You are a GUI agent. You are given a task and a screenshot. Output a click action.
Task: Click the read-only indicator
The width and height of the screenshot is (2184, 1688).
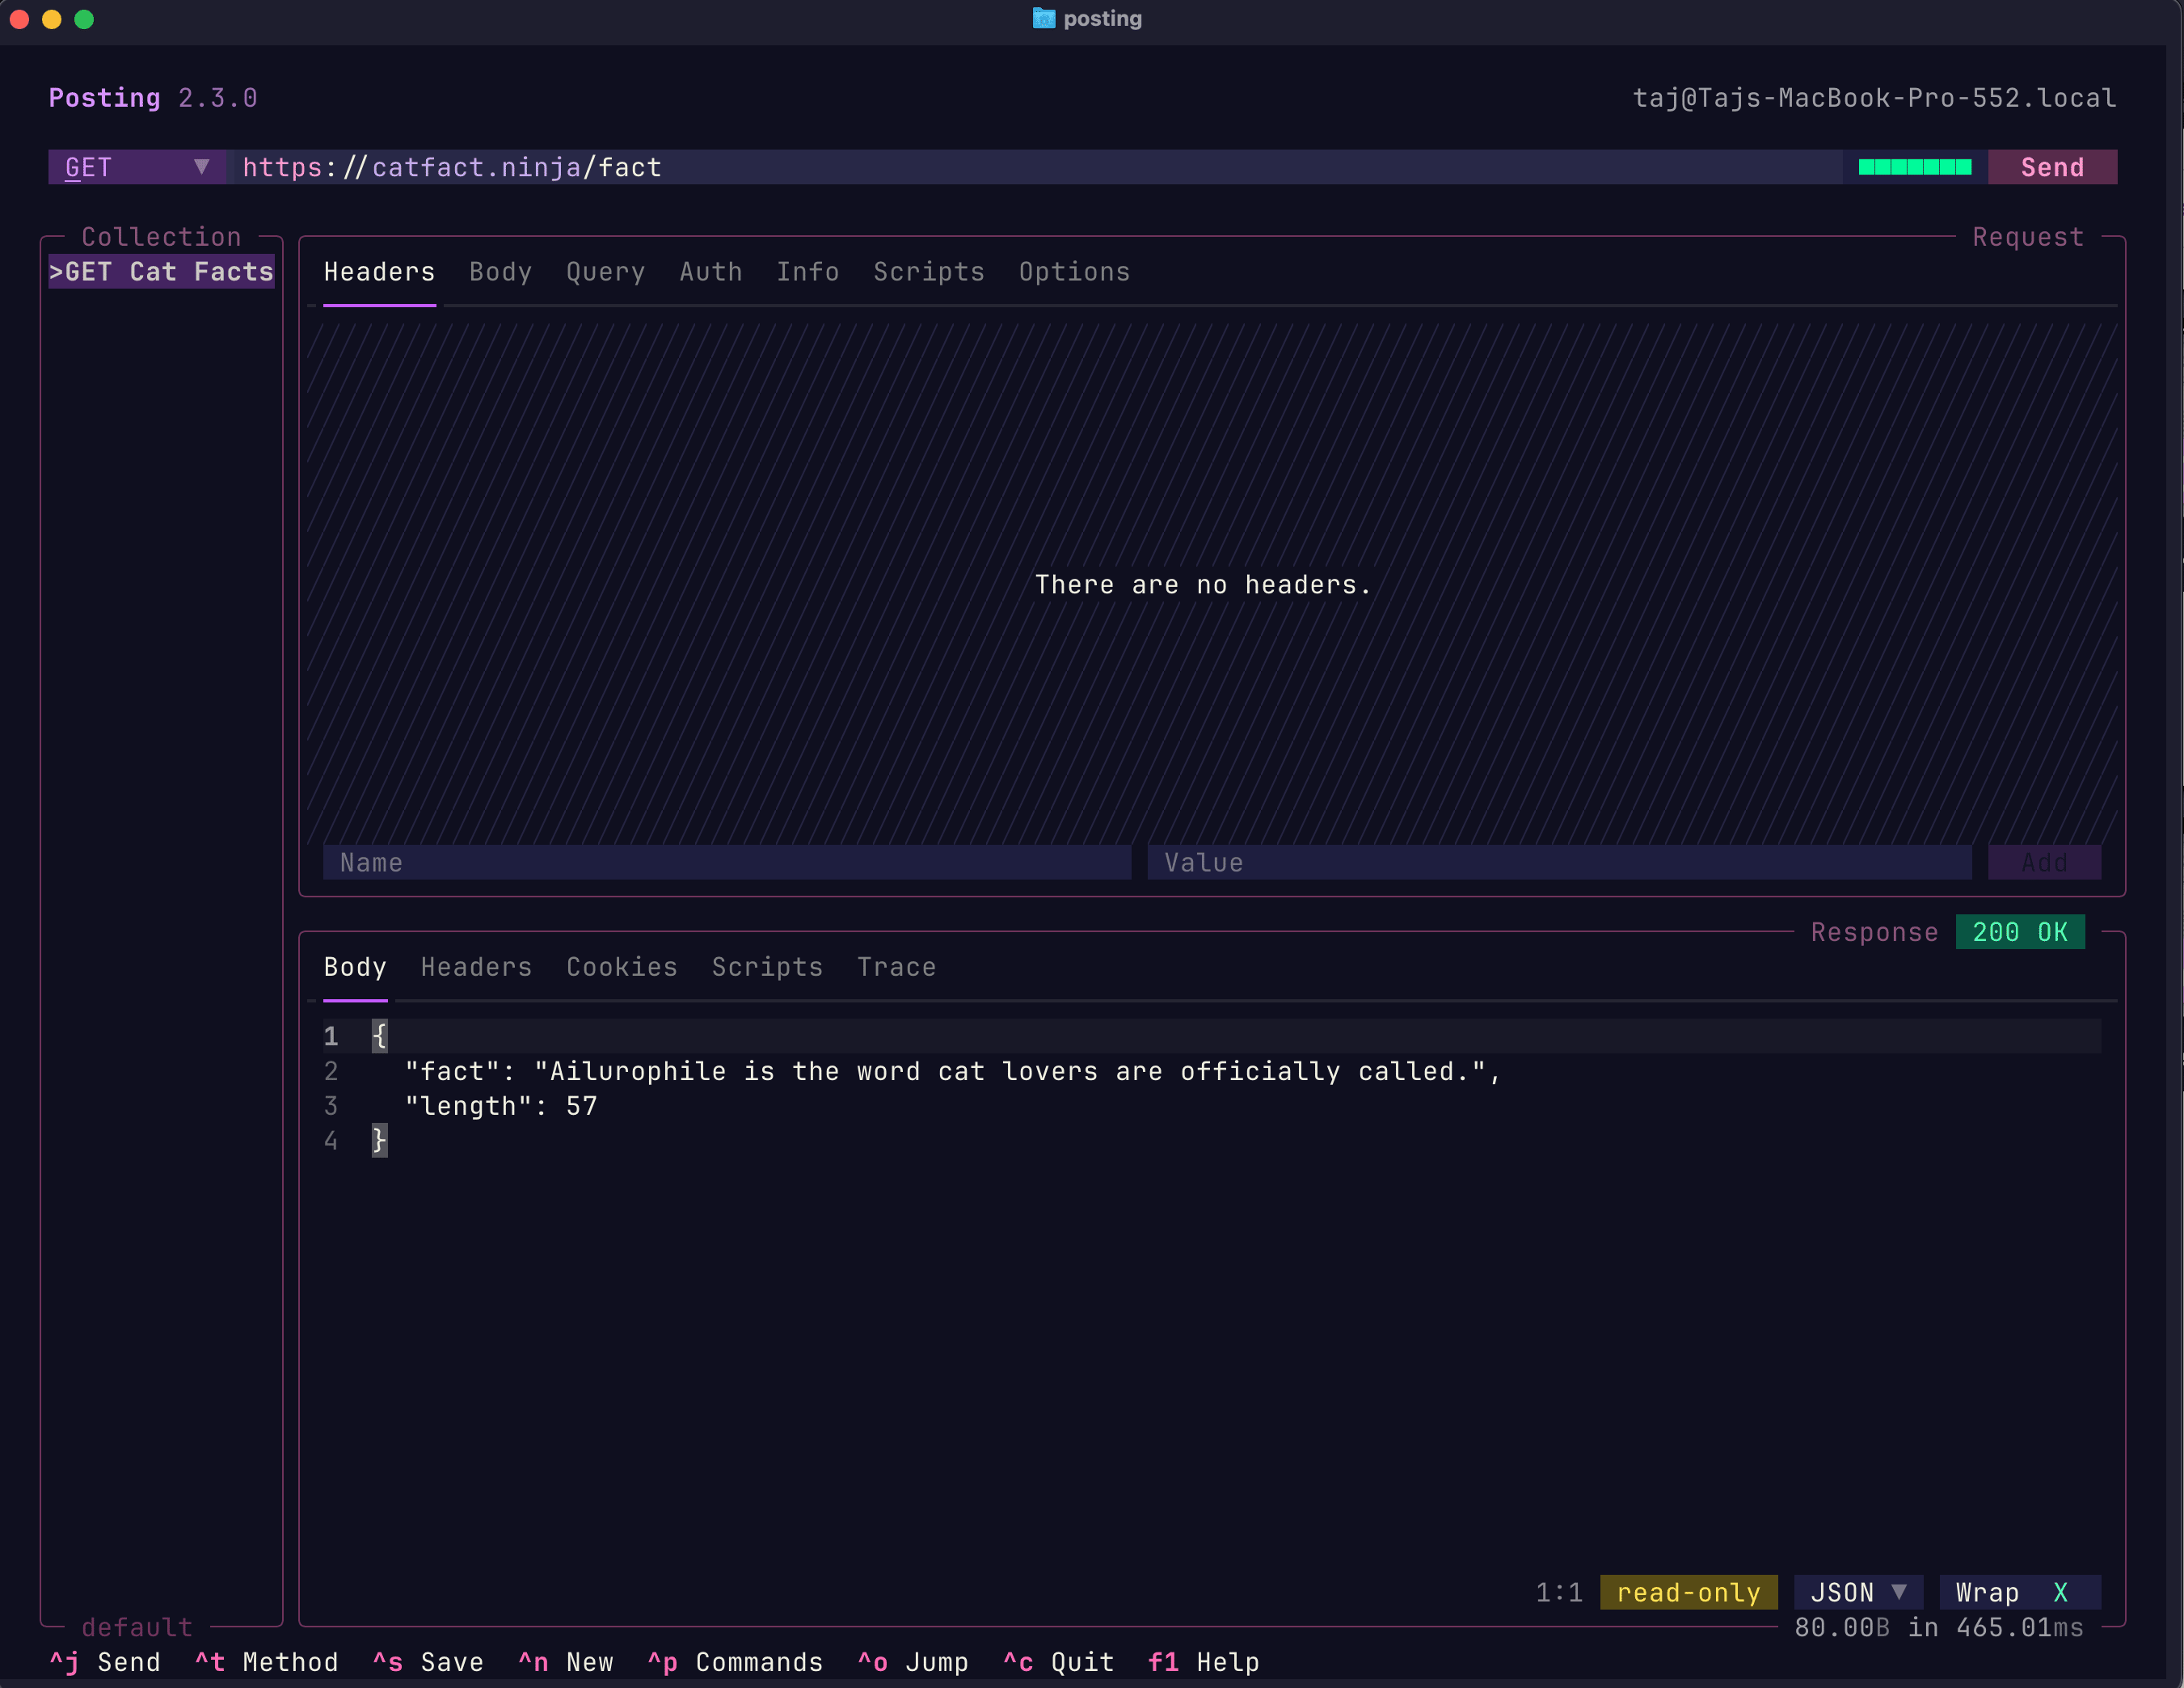pos(1688,1592)
